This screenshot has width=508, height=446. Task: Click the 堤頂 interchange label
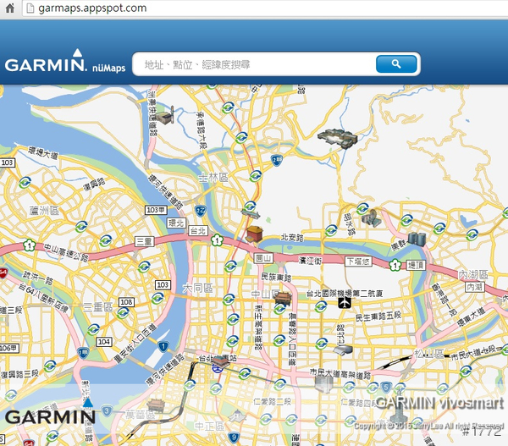click(416, 264)
